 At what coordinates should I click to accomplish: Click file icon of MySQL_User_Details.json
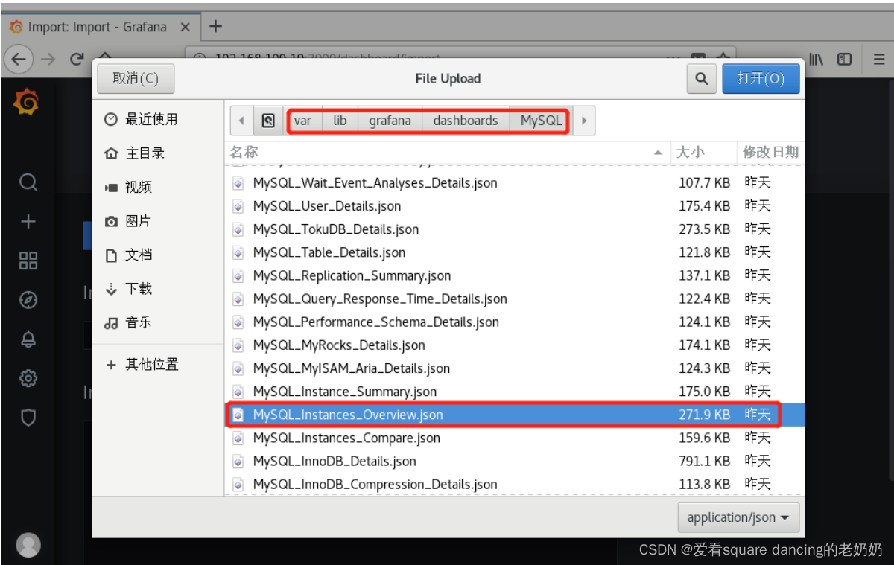point(238,205)
